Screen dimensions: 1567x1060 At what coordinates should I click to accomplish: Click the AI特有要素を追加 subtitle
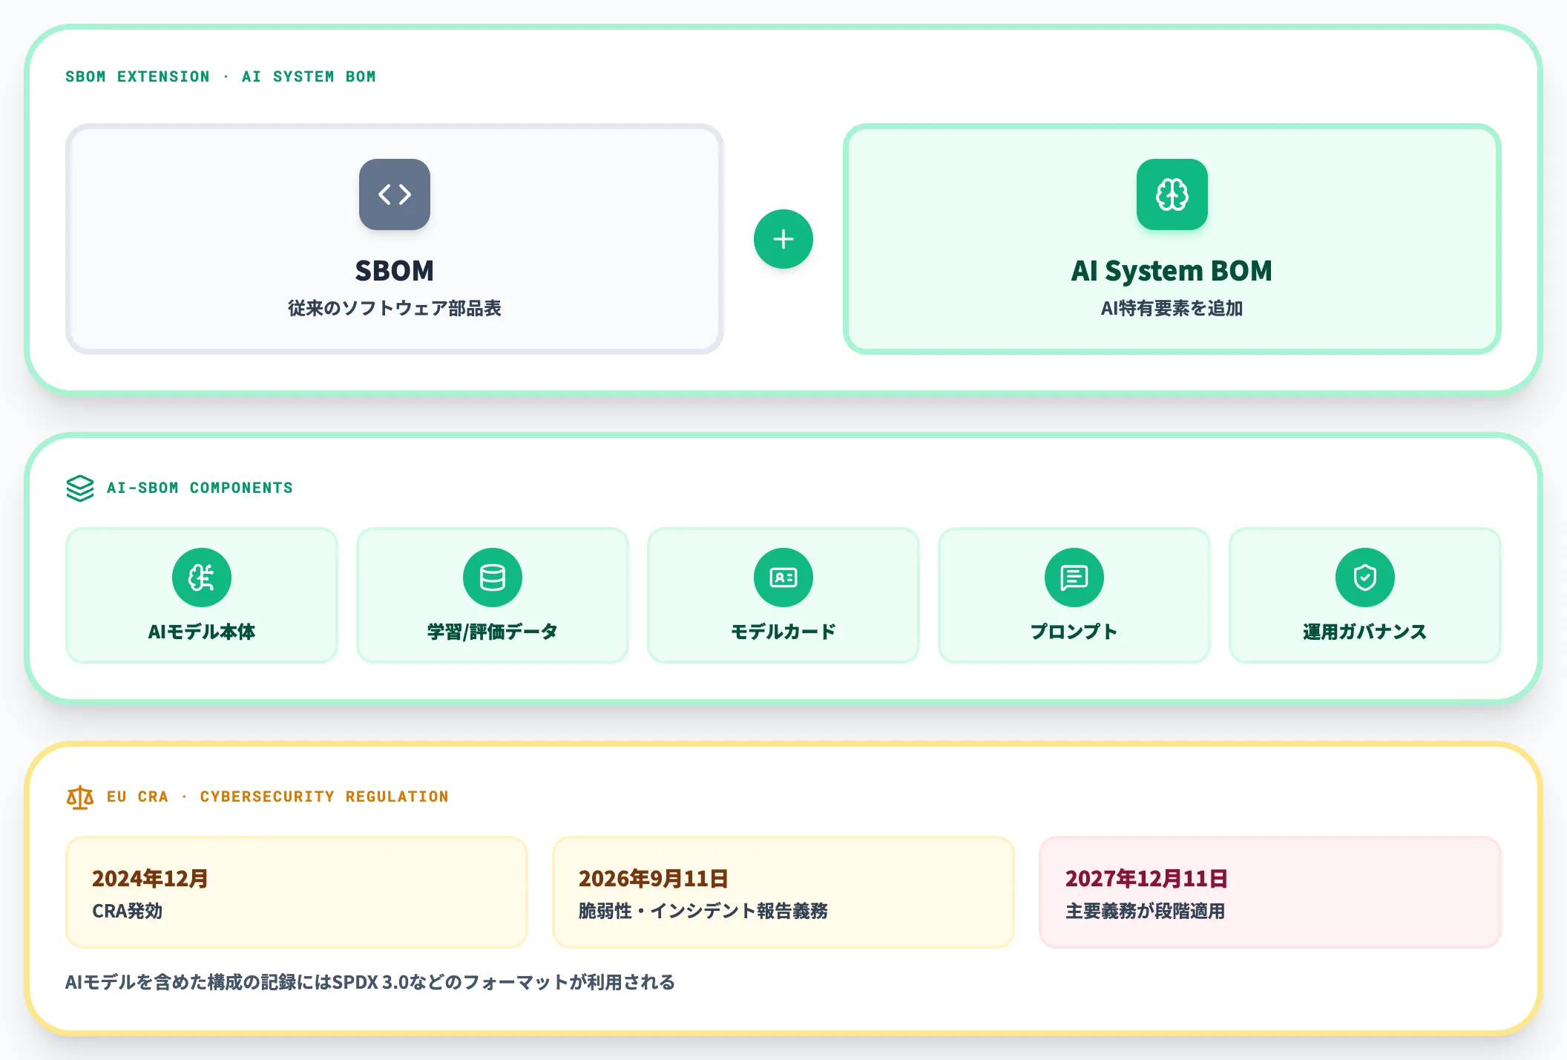click(x=1172, y=308)
